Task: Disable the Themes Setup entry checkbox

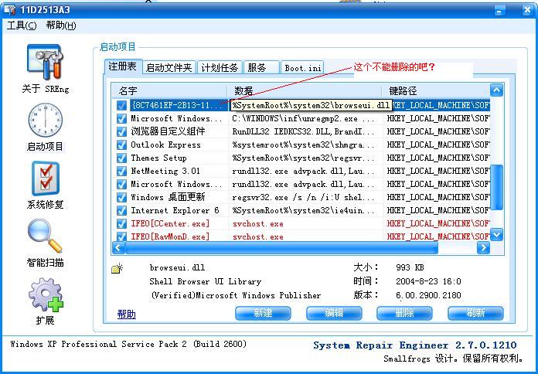Action: point(121,158)
